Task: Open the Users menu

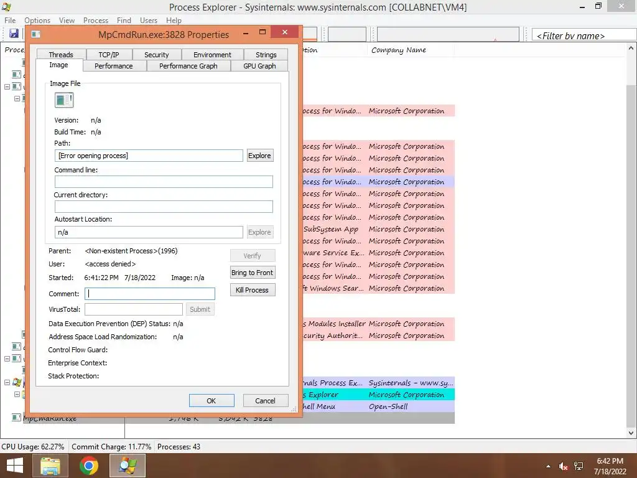Action: point(149,21)
